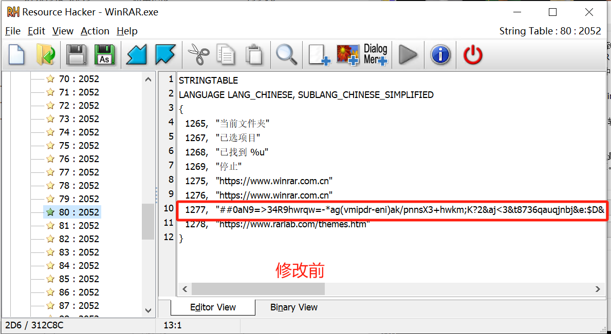Select tree item 84 : 2052

tap(79, 266)
